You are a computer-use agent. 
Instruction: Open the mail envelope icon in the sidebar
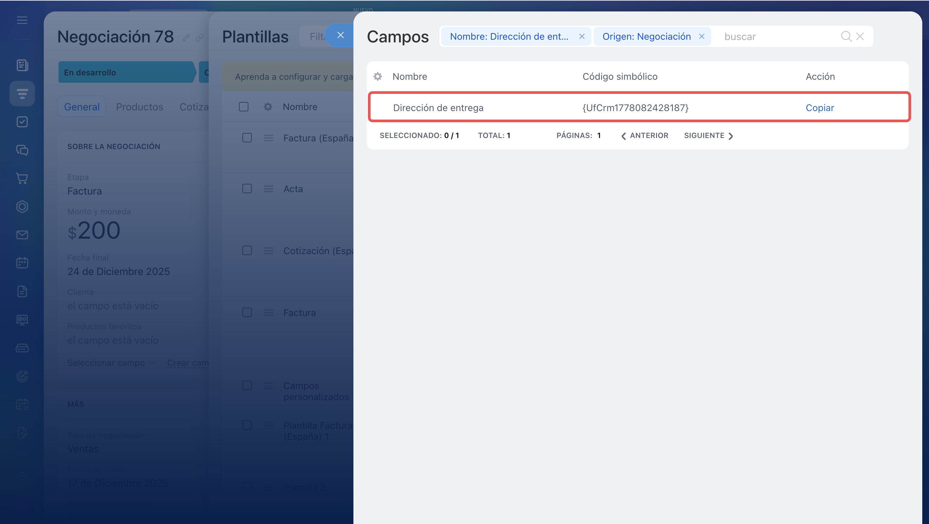click(x=22, y=235)
